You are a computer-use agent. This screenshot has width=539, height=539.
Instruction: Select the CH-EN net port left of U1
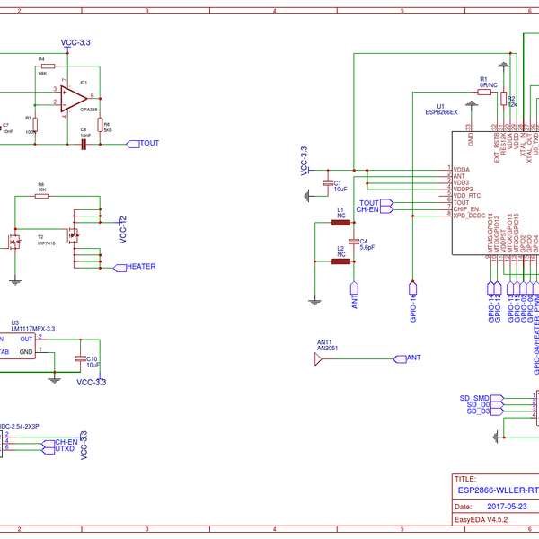373,209
